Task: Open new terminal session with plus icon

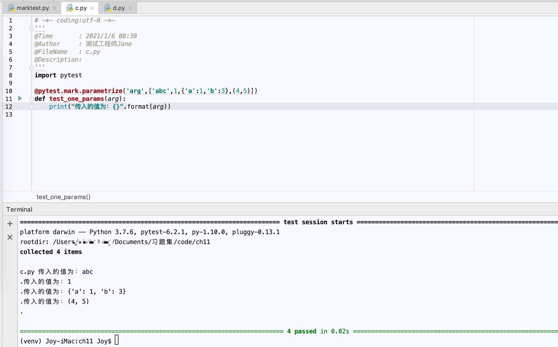Action: pos(10,224)
